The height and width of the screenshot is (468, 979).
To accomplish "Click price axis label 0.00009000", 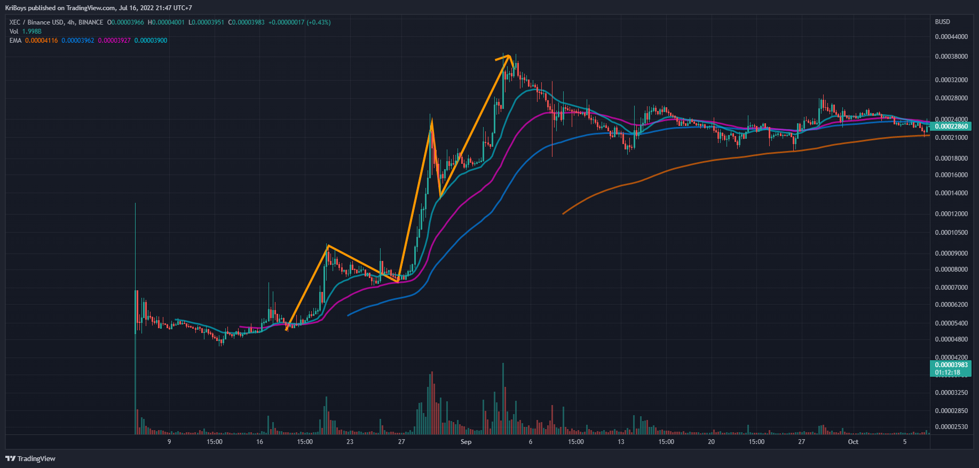I will coord(951,253).
